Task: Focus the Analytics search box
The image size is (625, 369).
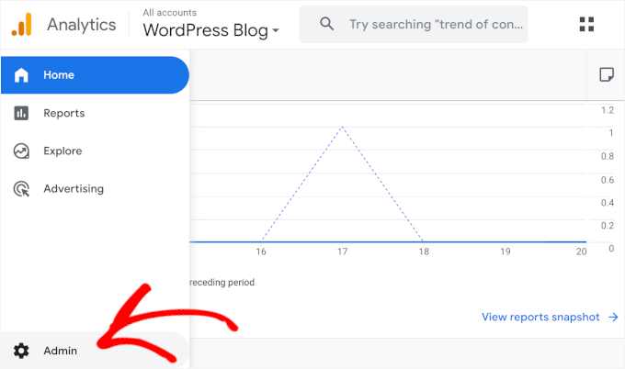Action: 437,25
